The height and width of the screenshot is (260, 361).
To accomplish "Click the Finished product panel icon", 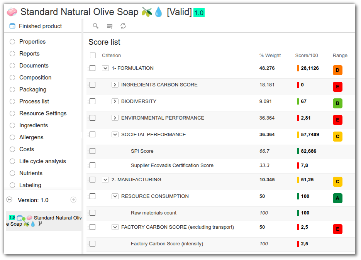I will pos(12,26).
